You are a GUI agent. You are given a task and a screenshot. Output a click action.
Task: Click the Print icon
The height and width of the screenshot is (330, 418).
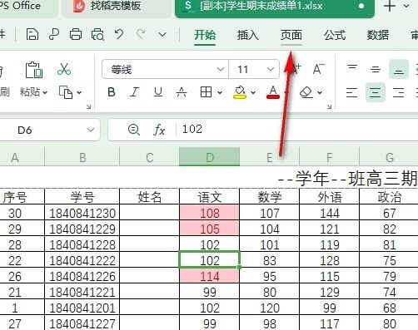[x=76, y=35]
